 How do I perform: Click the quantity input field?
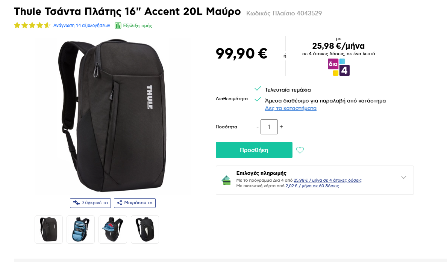point(269,127)
